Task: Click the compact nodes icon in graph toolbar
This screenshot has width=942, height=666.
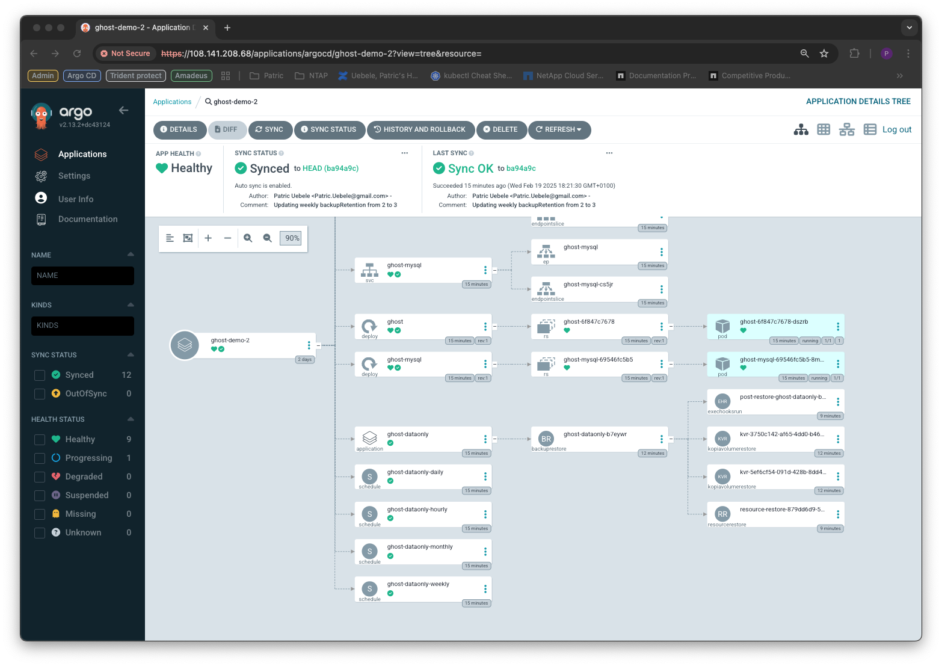Action: click(170, 238)
